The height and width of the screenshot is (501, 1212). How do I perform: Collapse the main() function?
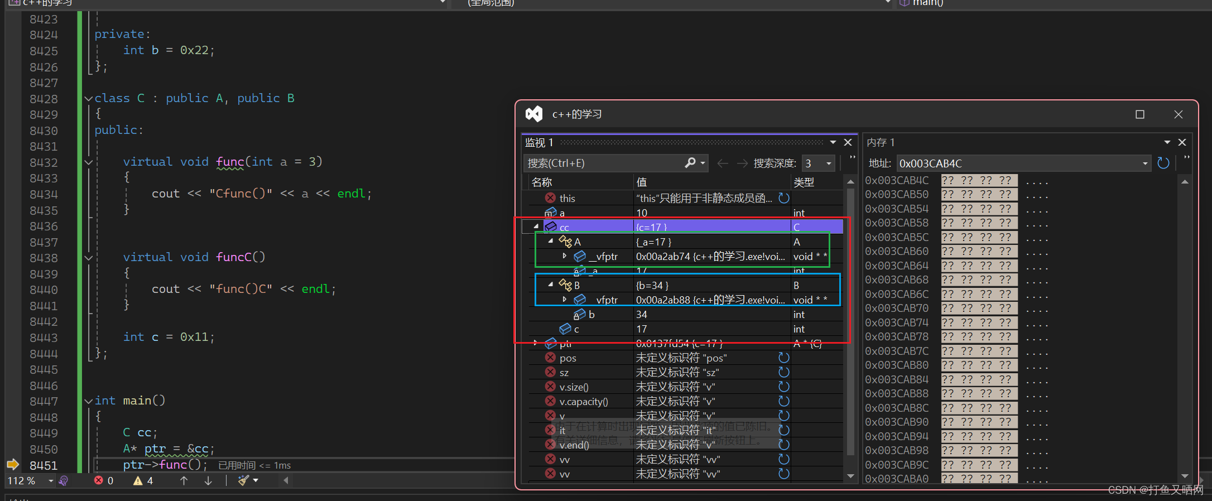click(88, 401)
